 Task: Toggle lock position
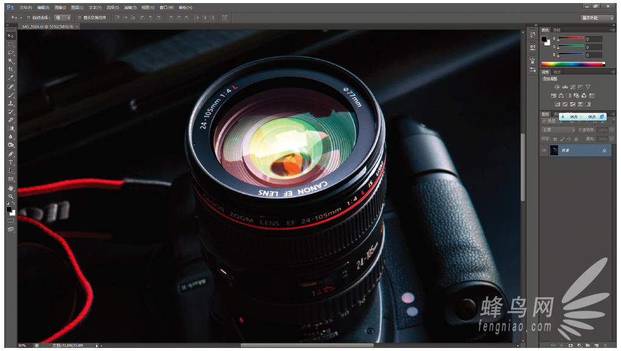[x=569, y=139]
